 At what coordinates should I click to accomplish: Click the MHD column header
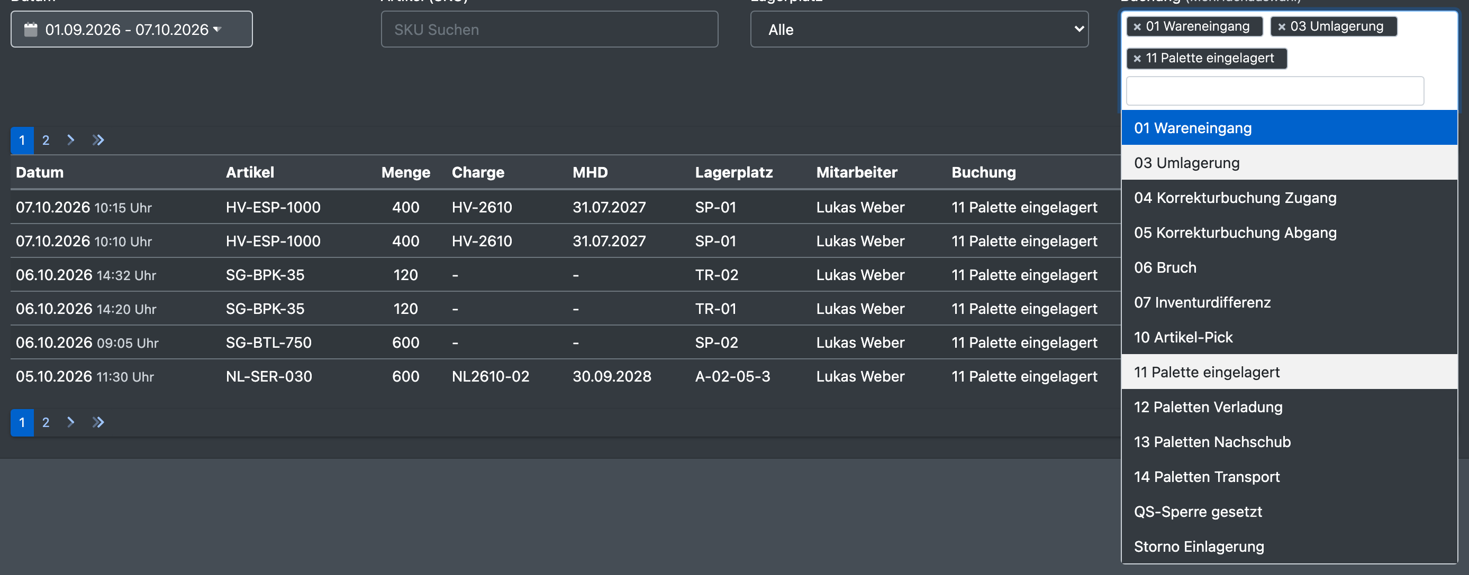click(x=590, y=172)
